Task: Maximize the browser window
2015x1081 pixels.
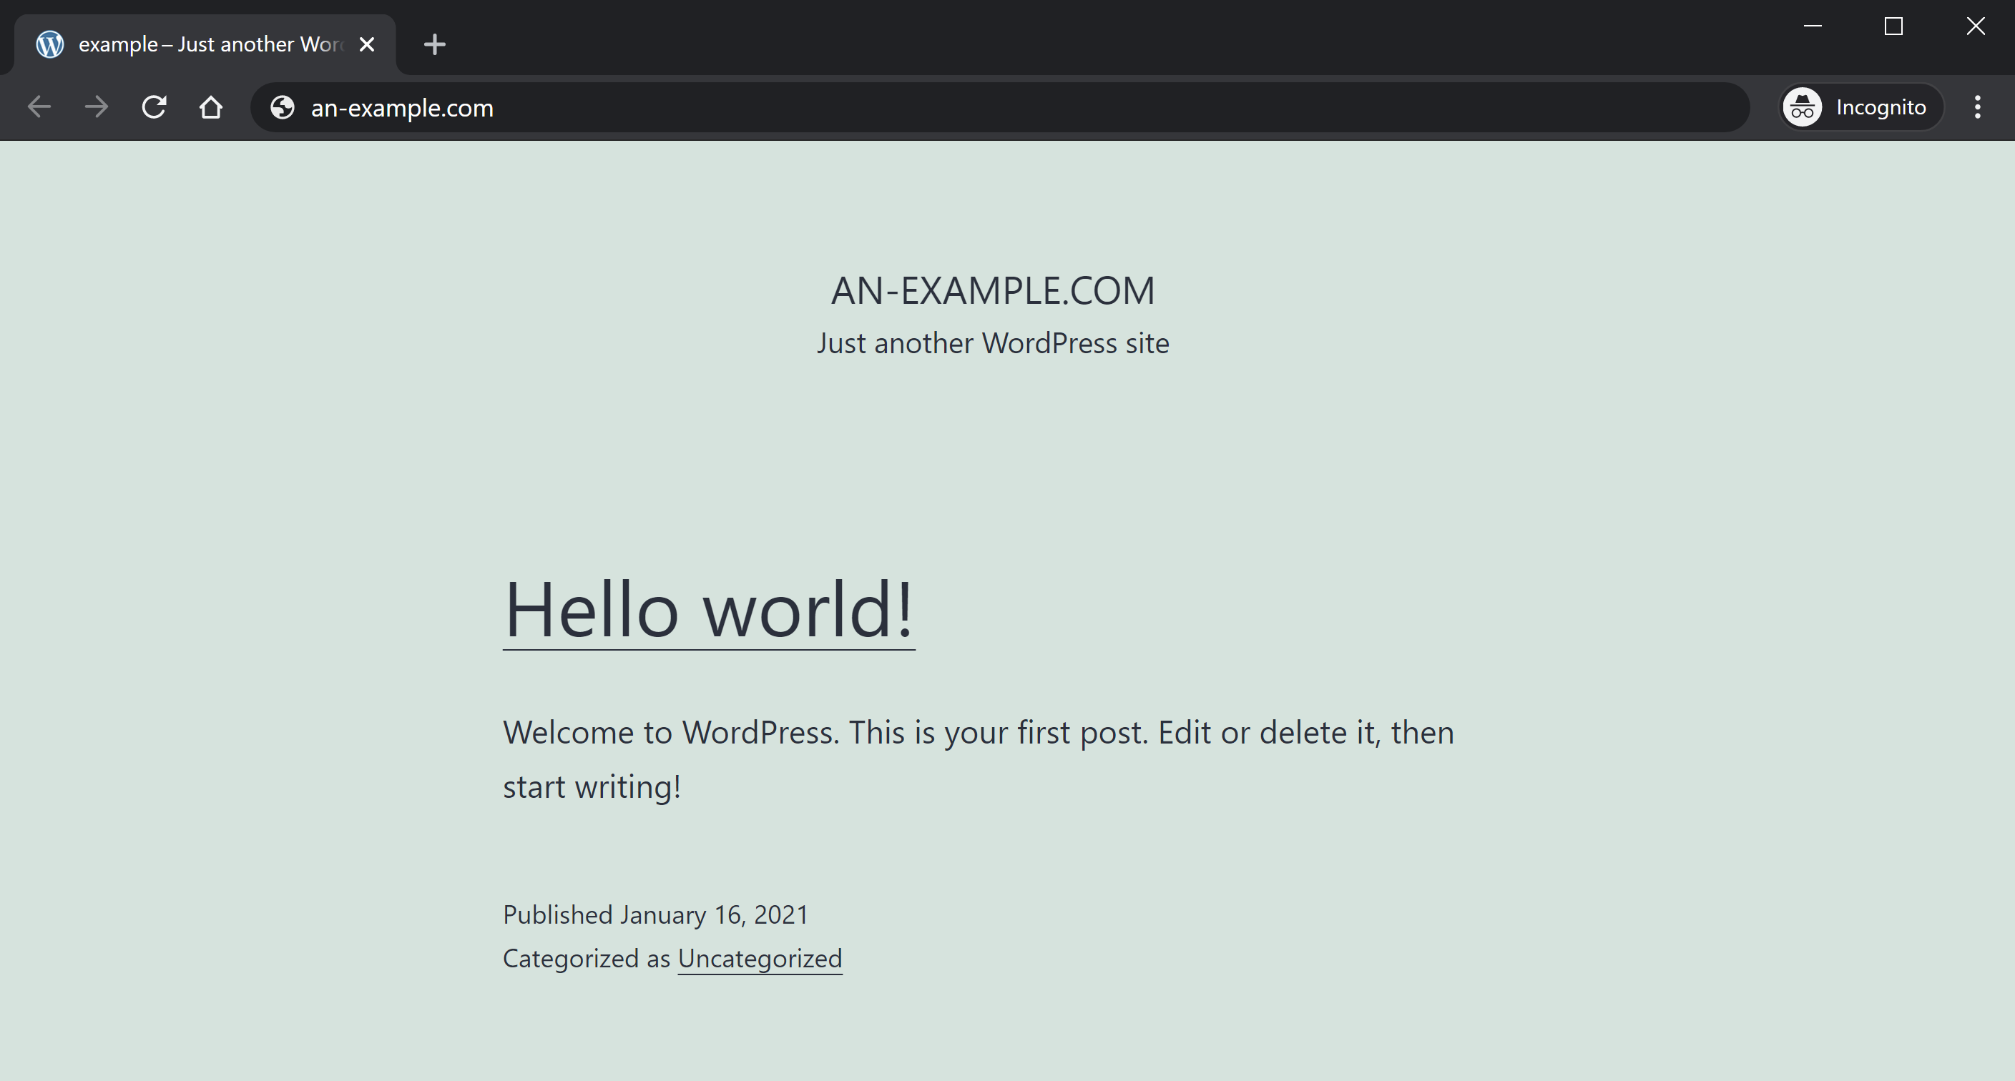Action: click(1893, 26)
